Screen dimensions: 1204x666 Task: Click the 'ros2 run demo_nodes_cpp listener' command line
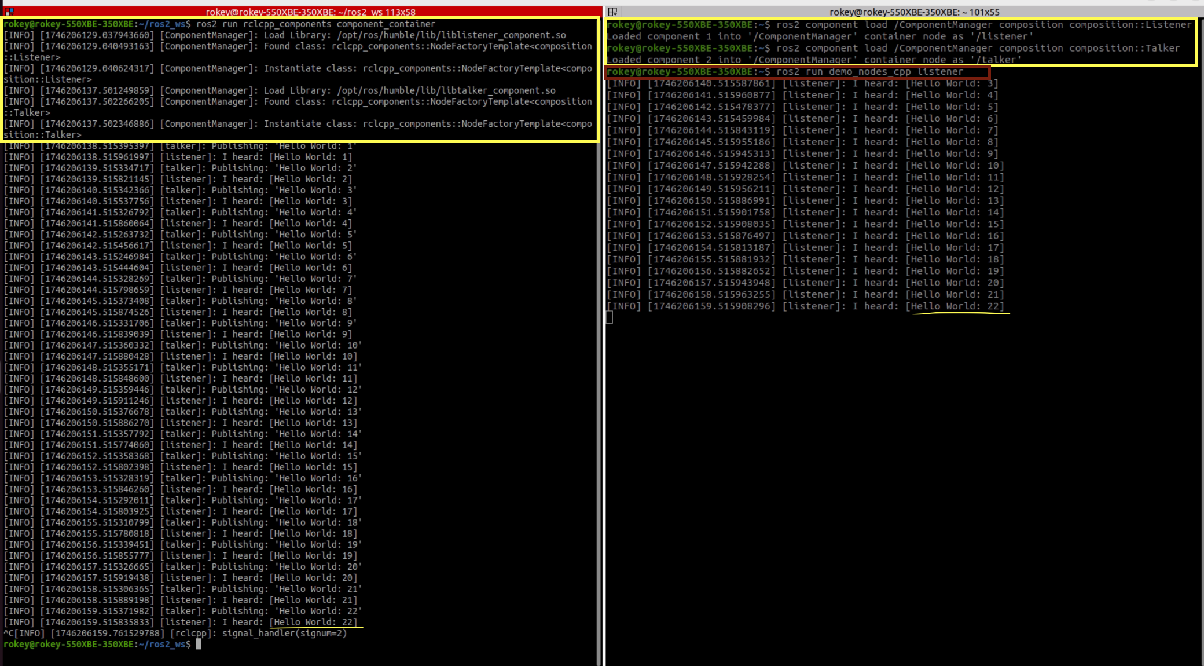tap(869, 72)
